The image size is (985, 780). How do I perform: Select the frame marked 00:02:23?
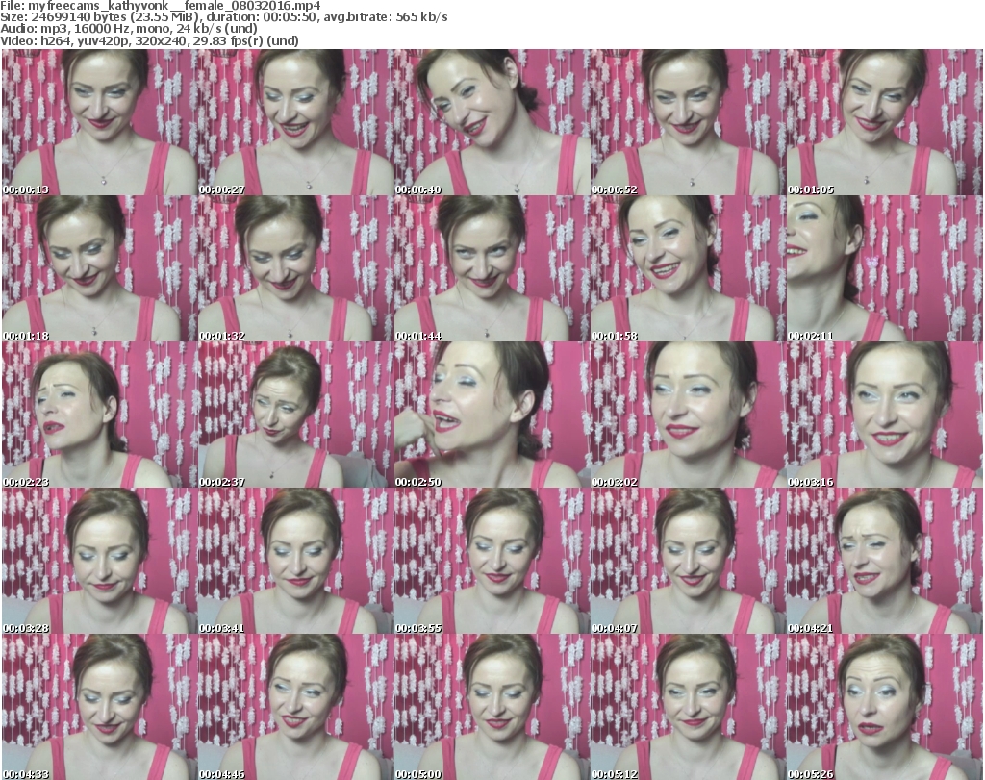99,415
